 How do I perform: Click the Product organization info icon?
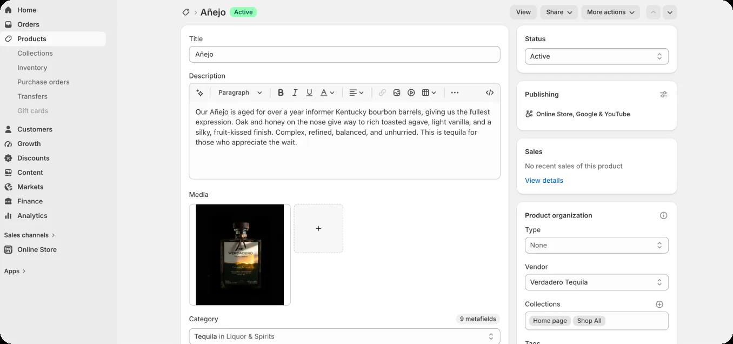coord(663,215)
